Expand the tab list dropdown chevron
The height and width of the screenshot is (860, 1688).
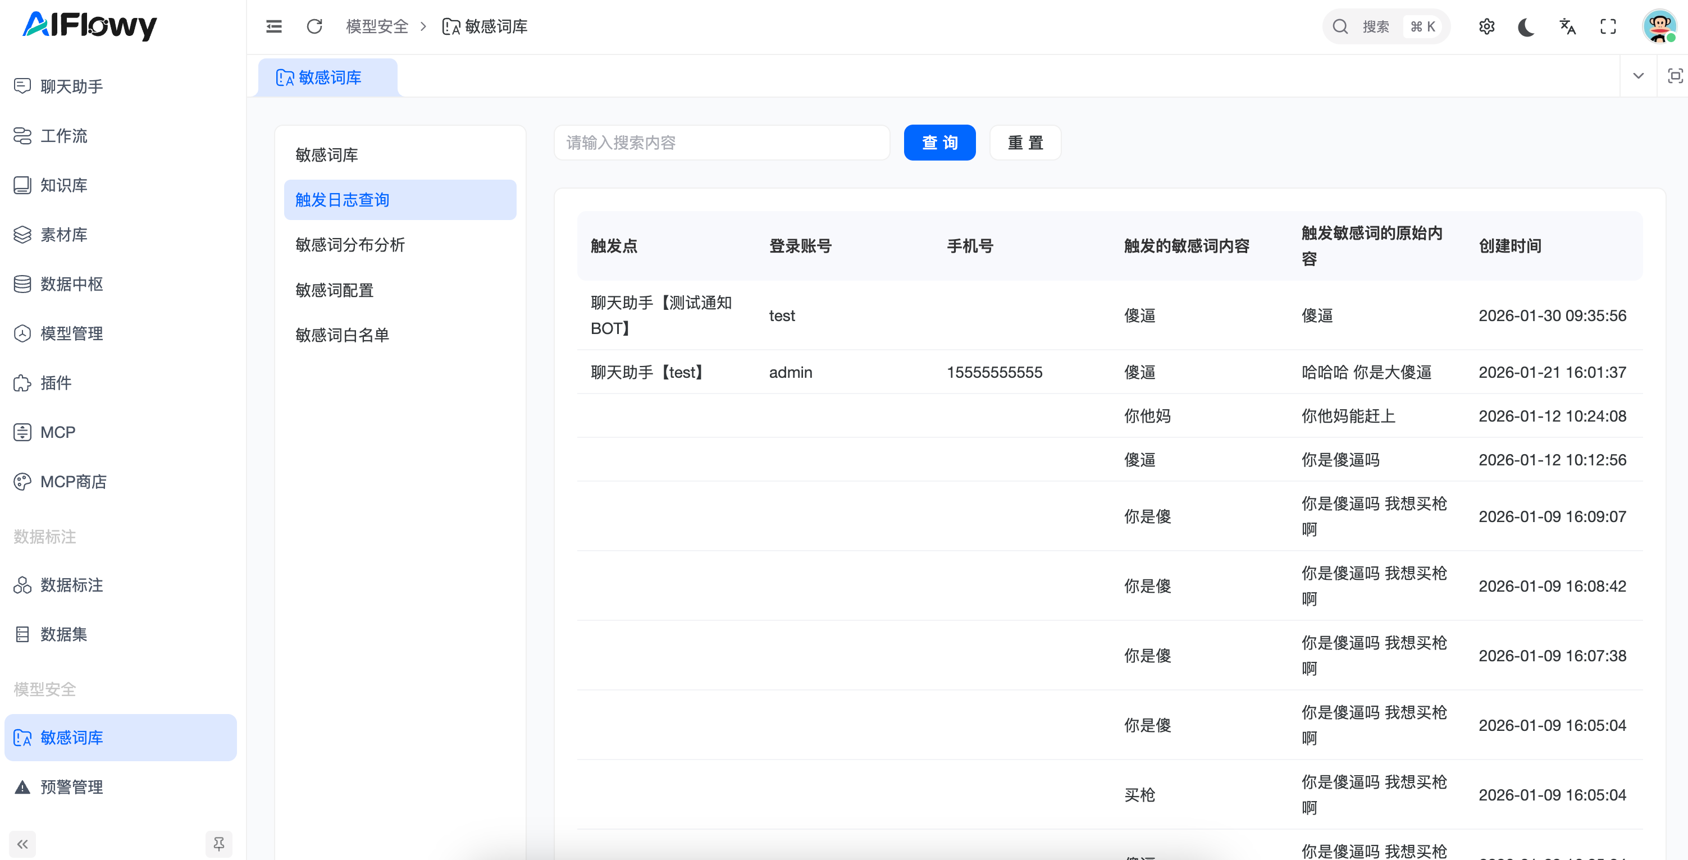click(x=1637, y=76)
